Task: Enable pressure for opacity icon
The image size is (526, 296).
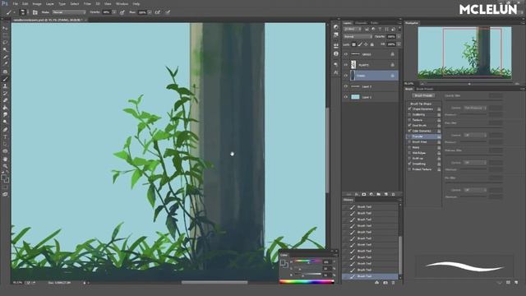Action: [x=122, y=12]
